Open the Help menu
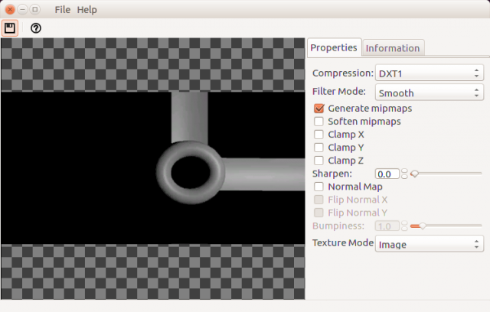 click(87, 10)
